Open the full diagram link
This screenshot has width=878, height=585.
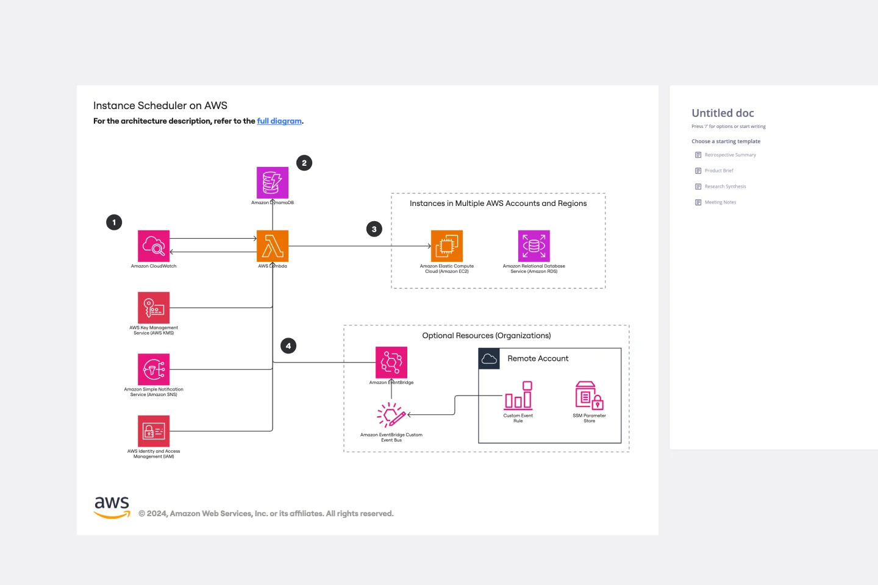279,121
